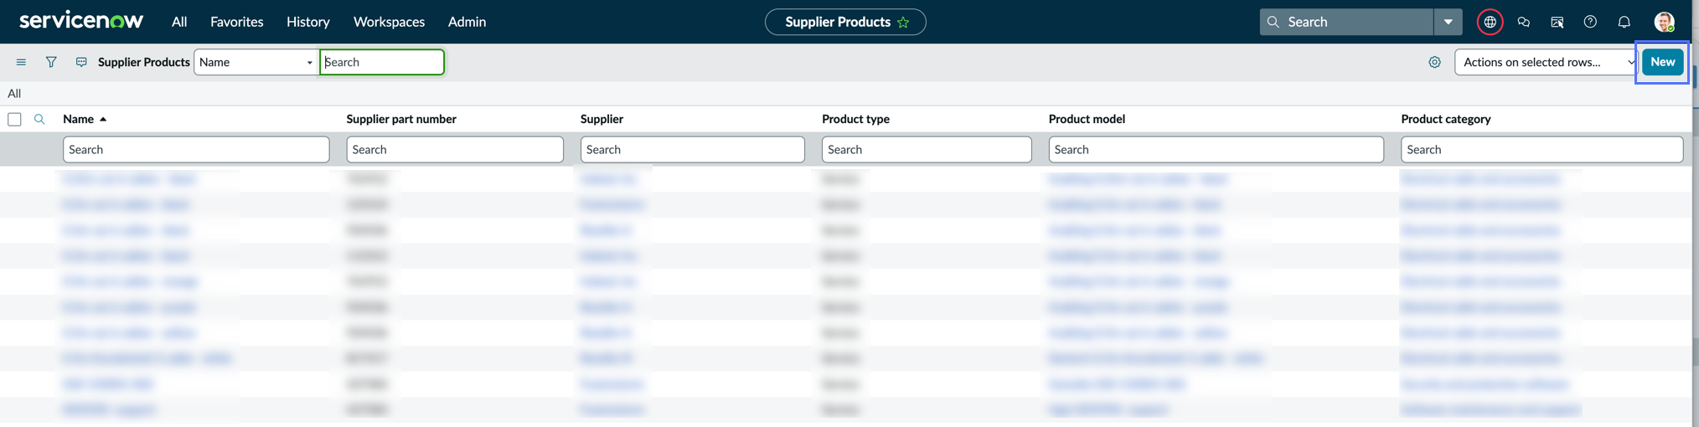Viewport: 1699px width, 427px height.
Task: Click the Name column search box
Action: [196, 149]
